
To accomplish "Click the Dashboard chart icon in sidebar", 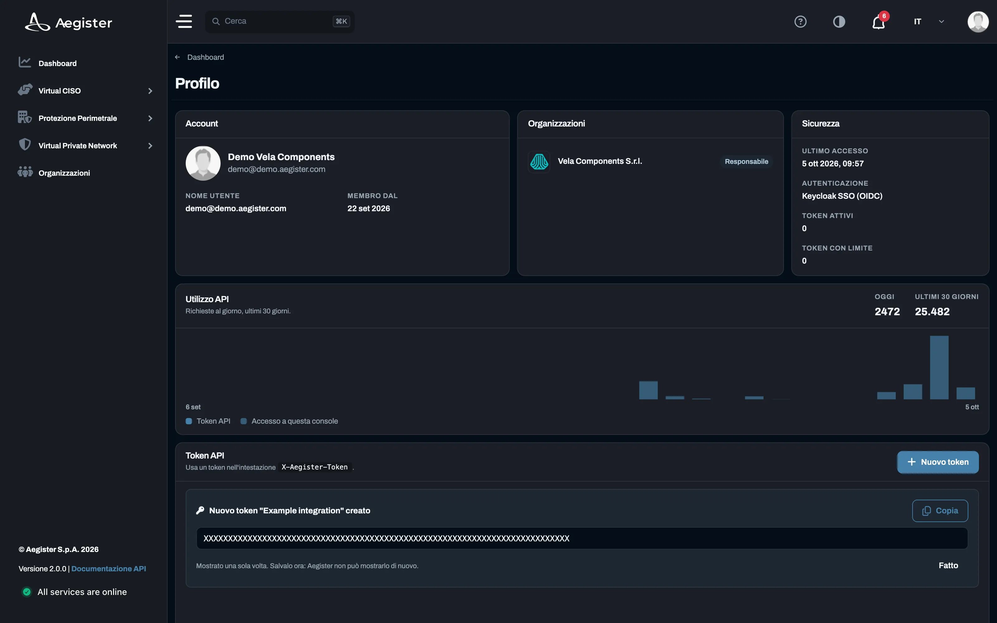I will coord(25,63).
